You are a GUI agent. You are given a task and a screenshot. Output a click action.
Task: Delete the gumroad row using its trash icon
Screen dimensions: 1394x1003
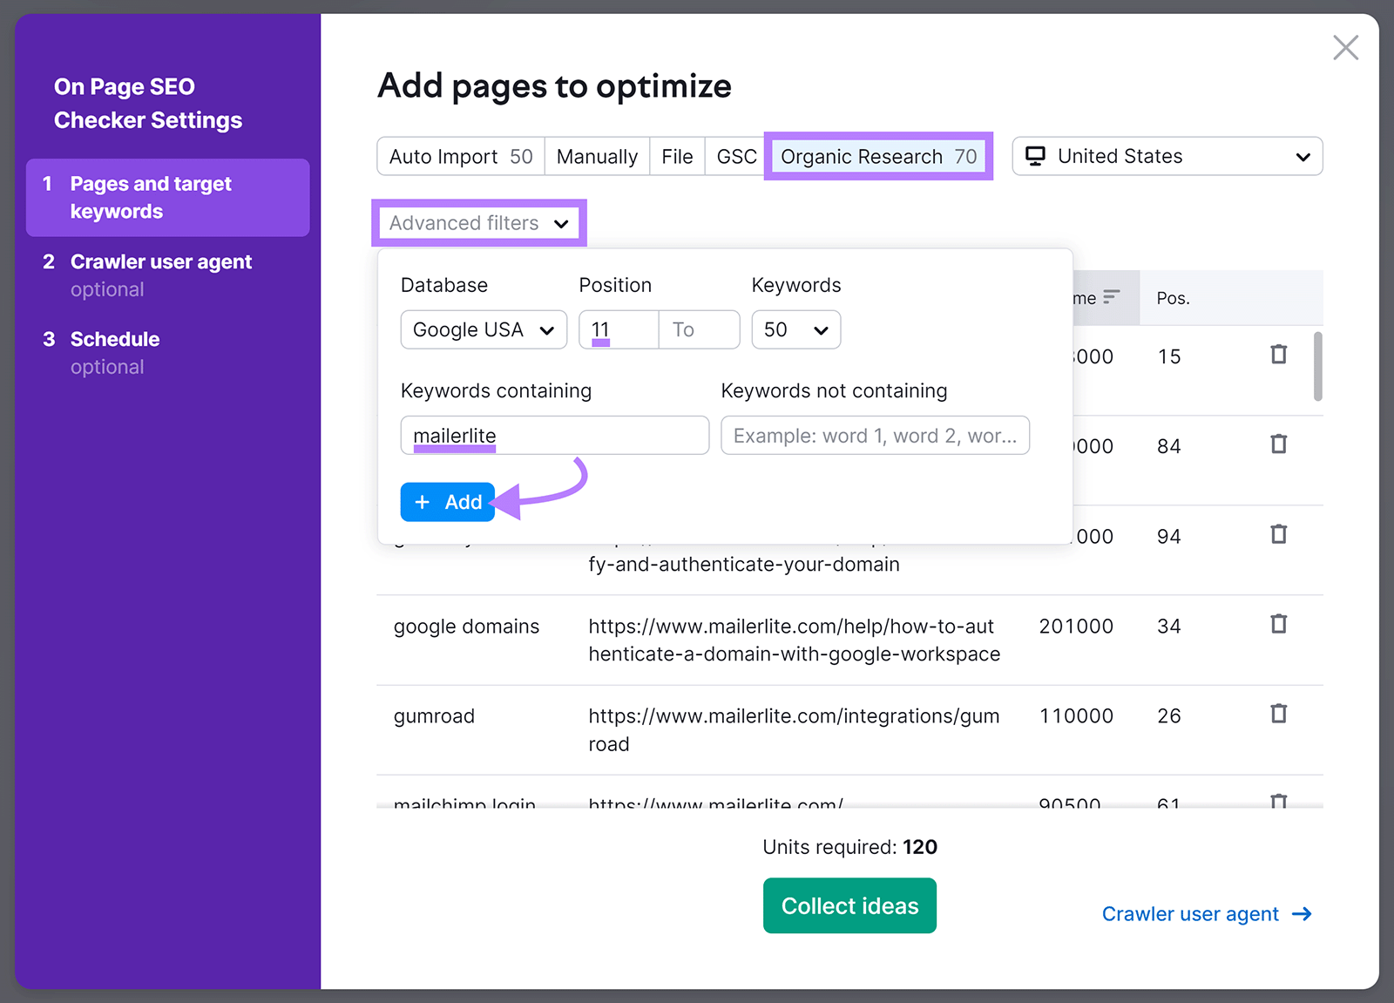[x=1279, y=714]
